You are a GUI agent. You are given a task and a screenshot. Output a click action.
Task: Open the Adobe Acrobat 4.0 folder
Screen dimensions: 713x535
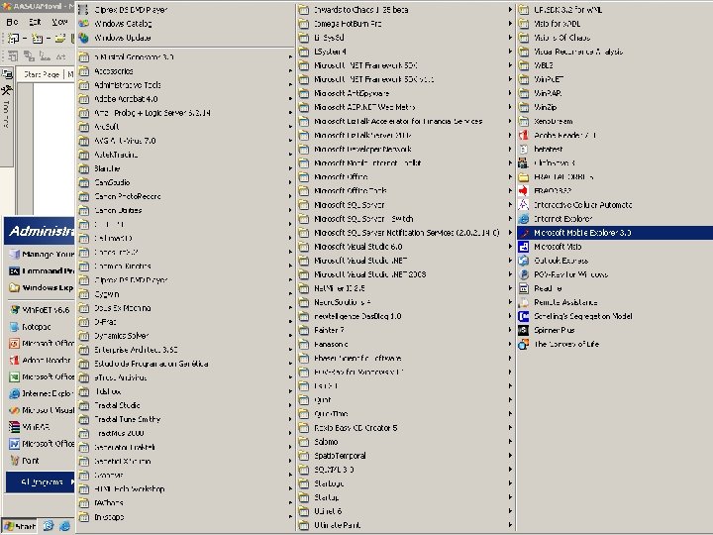point(185,99)
